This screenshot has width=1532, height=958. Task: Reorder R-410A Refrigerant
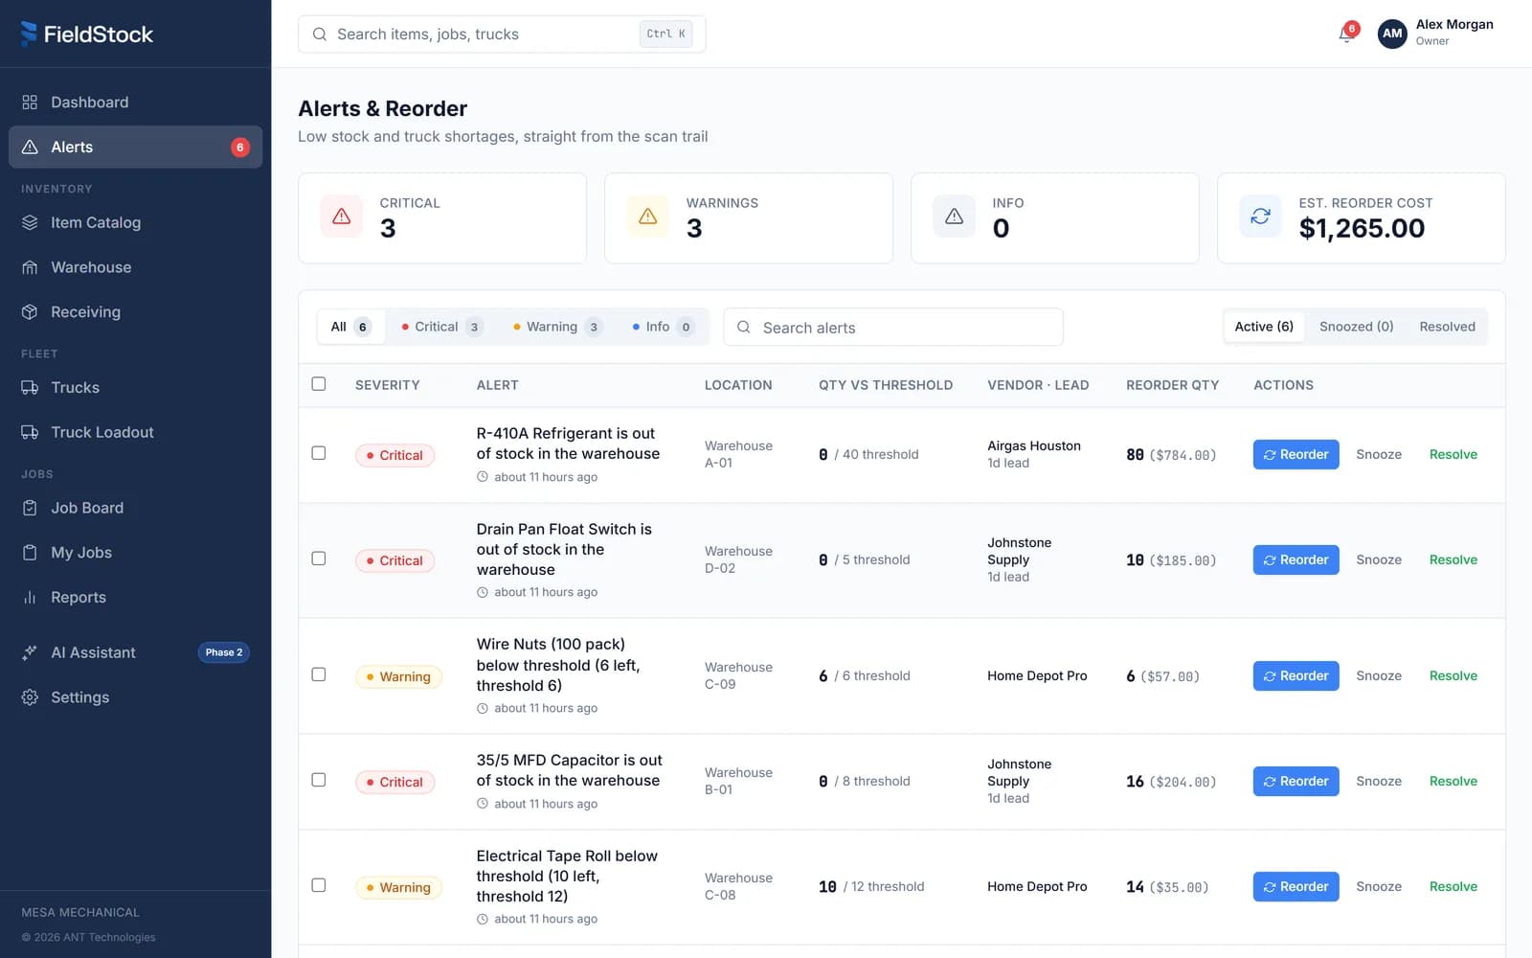1295,454
